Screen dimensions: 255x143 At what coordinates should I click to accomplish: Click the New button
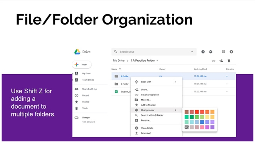click(82, 64)
